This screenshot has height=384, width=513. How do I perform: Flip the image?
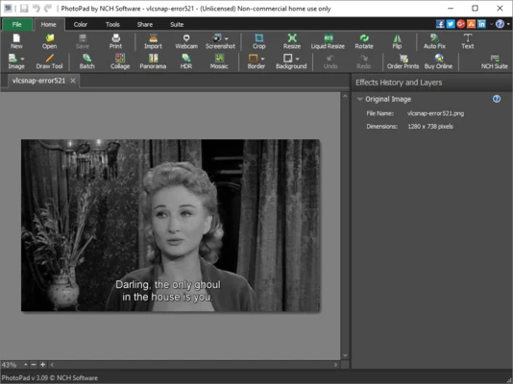[x=397, y=41]
